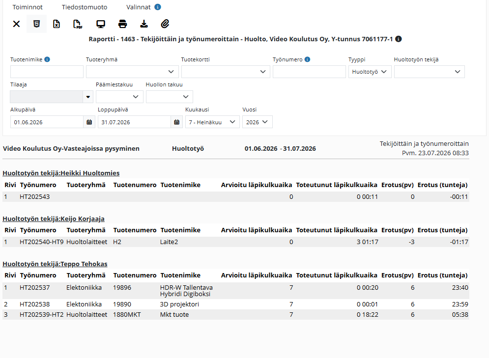The height and width of the screenshot is (358, 489).
Task: Click the Tuotenimike input field
Action: click(47, 72)
